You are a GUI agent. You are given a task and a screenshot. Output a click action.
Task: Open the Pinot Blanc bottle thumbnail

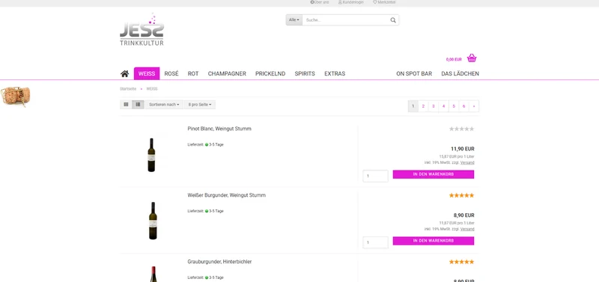152,155
